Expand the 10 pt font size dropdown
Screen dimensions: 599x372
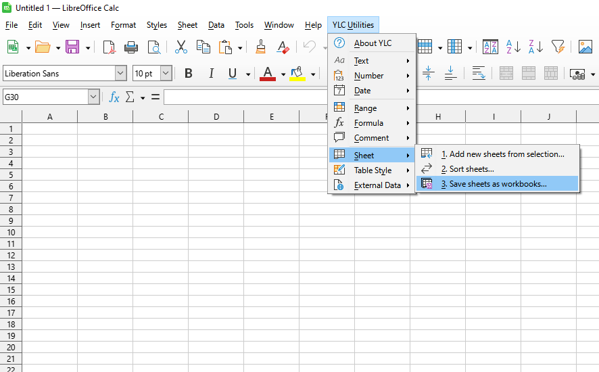click(166, 73)
